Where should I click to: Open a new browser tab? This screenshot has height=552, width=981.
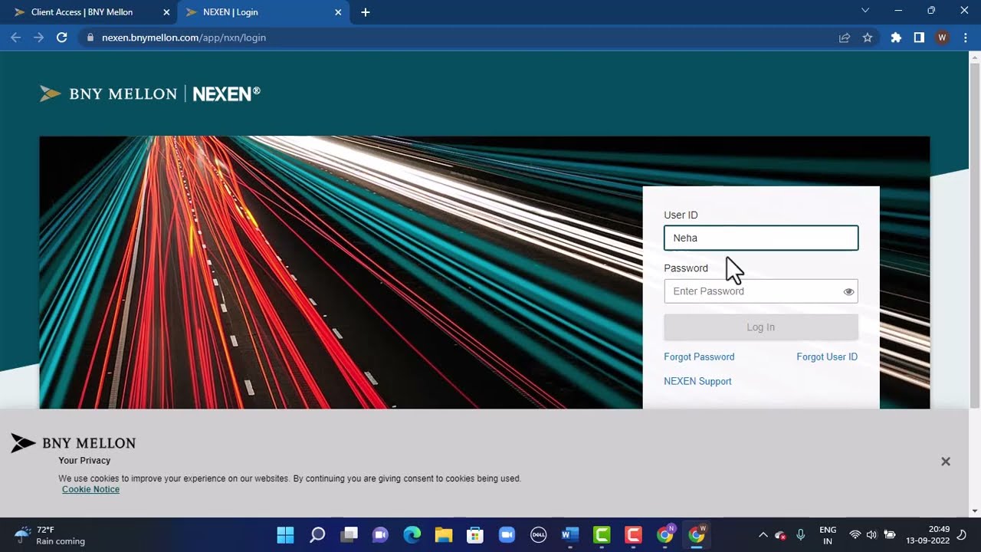(366, 12)
